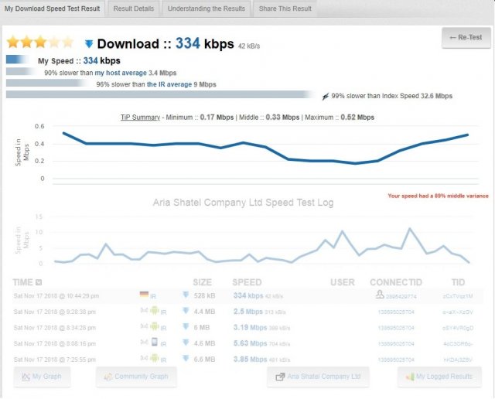
Task: Select the Share This Result tab
Action: point(284,9)
